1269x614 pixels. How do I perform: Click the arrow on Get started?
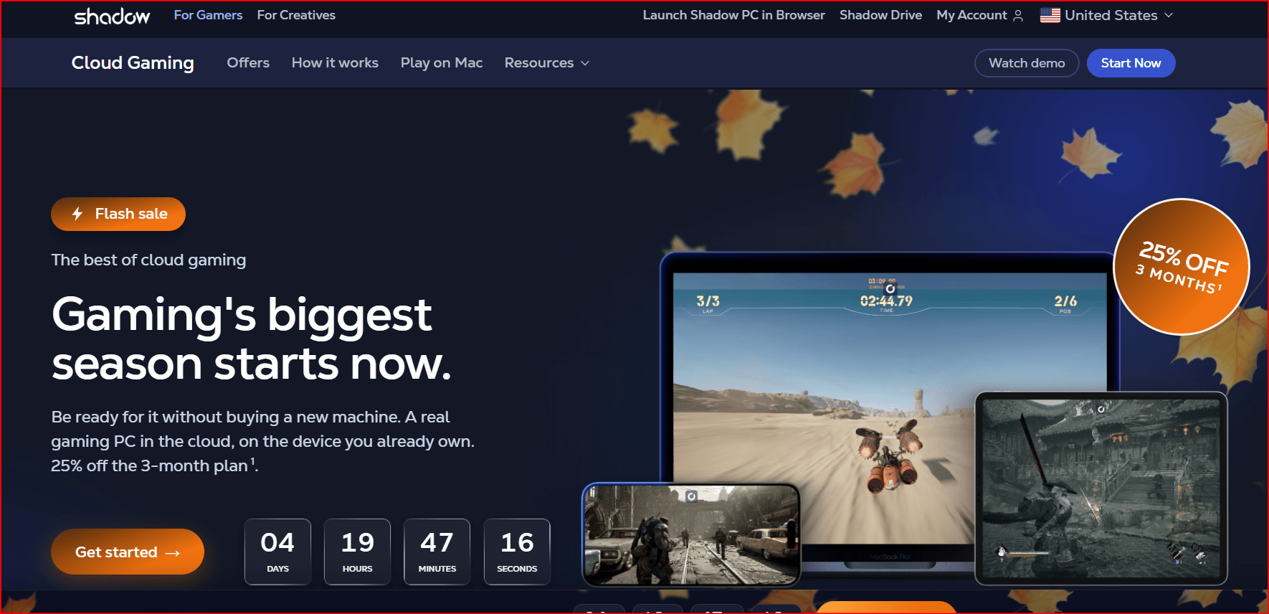tap(173, 553)
